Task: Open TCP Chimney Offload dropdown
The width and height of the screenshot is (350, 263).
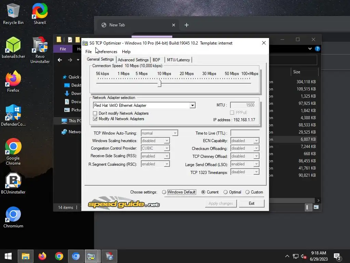Action: (x=256, y=156)
